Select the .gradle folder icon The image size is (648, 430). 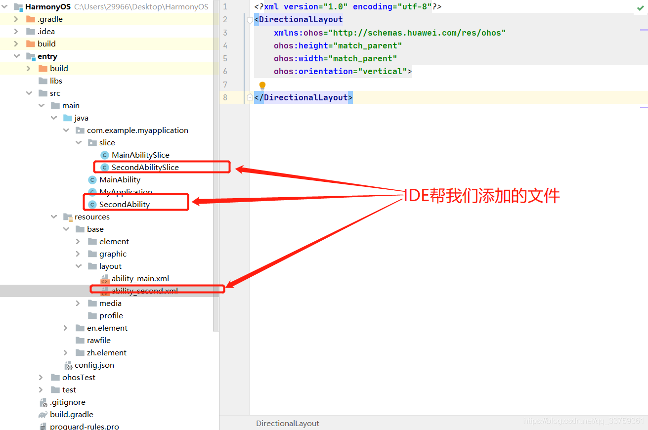pyautogui.click(x=30, y=19)
